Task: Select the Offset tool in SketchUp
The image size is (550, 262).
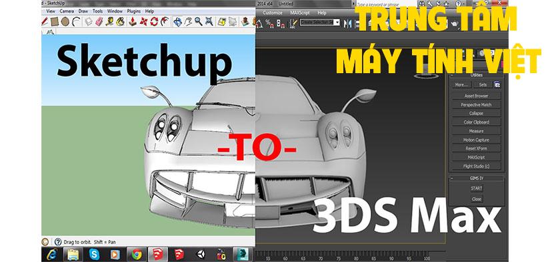Action: coord(165,22)
